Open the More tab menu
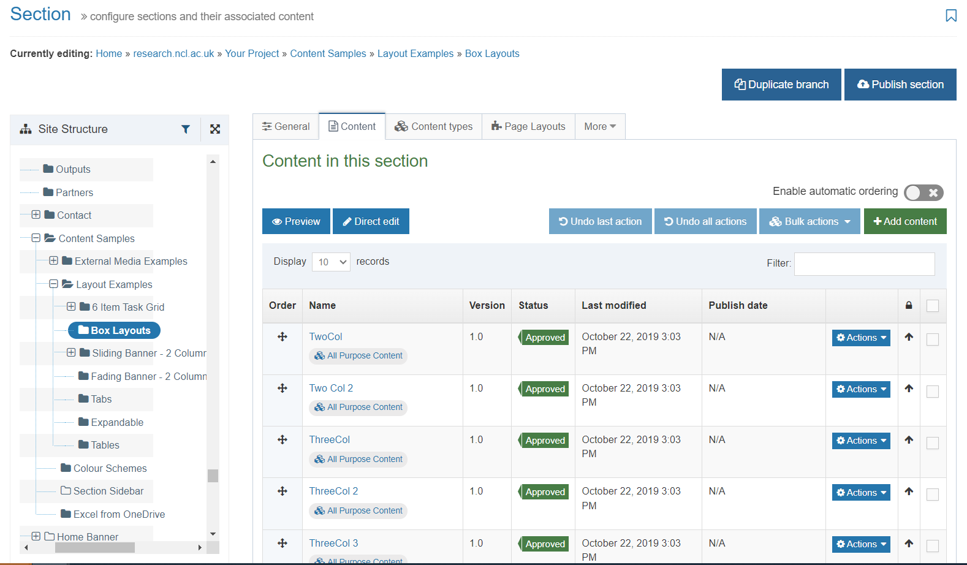967x565 pixels. (599, 127)
